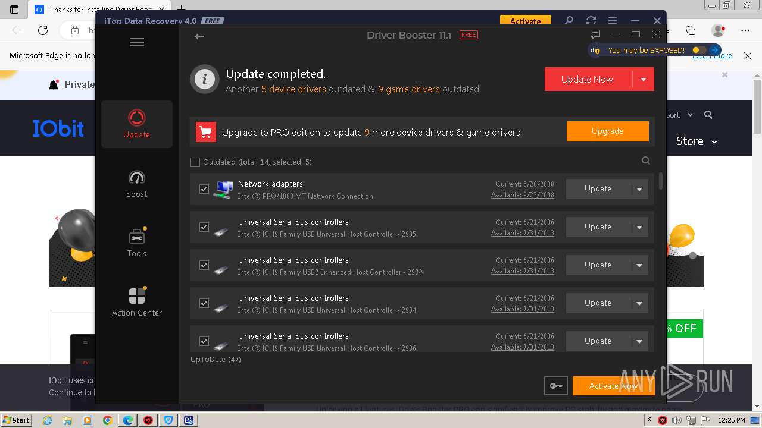
Task: Toggle the 'You may be EXPOSED' switch
Action: click(x=698, y=50)
